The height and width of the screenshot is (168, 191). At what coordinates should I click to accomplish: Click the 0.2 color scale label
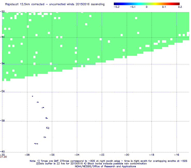pos(180,7)
